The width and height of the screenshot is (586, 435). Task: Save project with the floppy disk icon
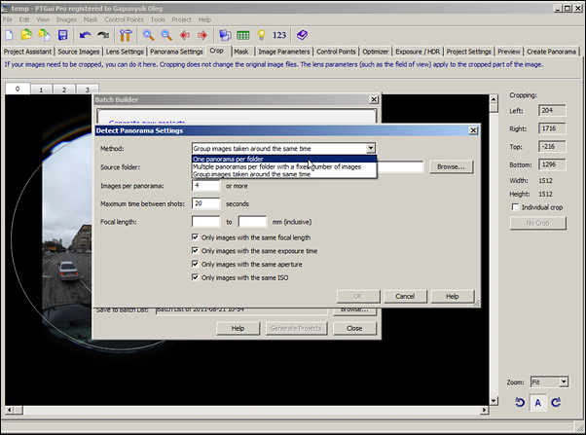(x=62, y=35)
